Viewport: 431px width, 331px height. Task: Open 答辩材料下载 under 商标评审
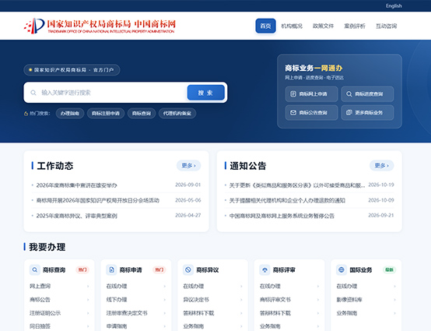tap(275, 313)
